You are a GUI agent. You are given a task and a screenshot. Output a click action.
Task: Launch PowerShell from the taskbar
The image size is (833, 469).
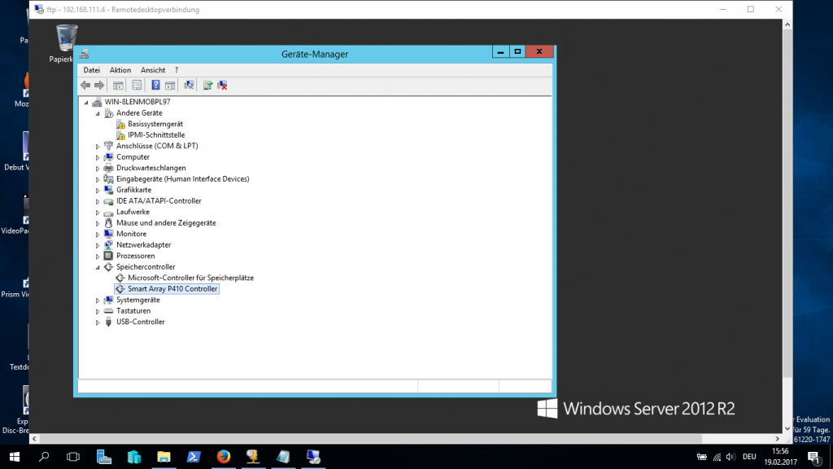coord(194,457)
